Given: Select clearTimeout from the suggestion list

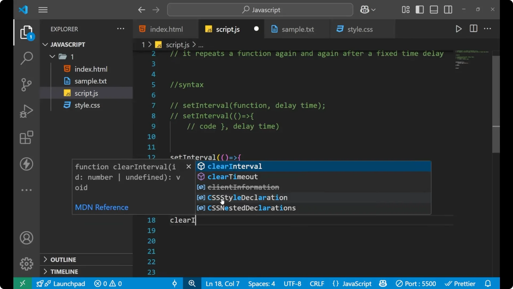Looking at the screenshot, I should (233, 177).
